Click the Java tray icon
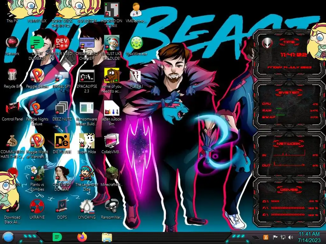Viewport: 326px width, 244px height. coord(266,237)
